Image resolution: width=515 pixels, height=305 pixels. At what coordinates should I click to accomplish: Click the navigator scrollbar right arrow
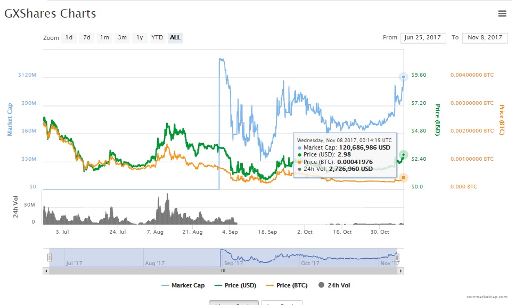point(400,271)
